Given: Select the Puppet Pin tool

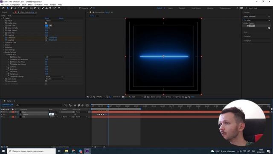Looking at the screenshot, I should coord(59,8).
